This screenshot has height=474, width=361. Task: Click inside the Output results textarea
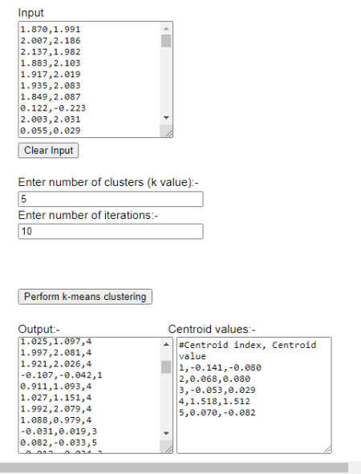(90, 395)
